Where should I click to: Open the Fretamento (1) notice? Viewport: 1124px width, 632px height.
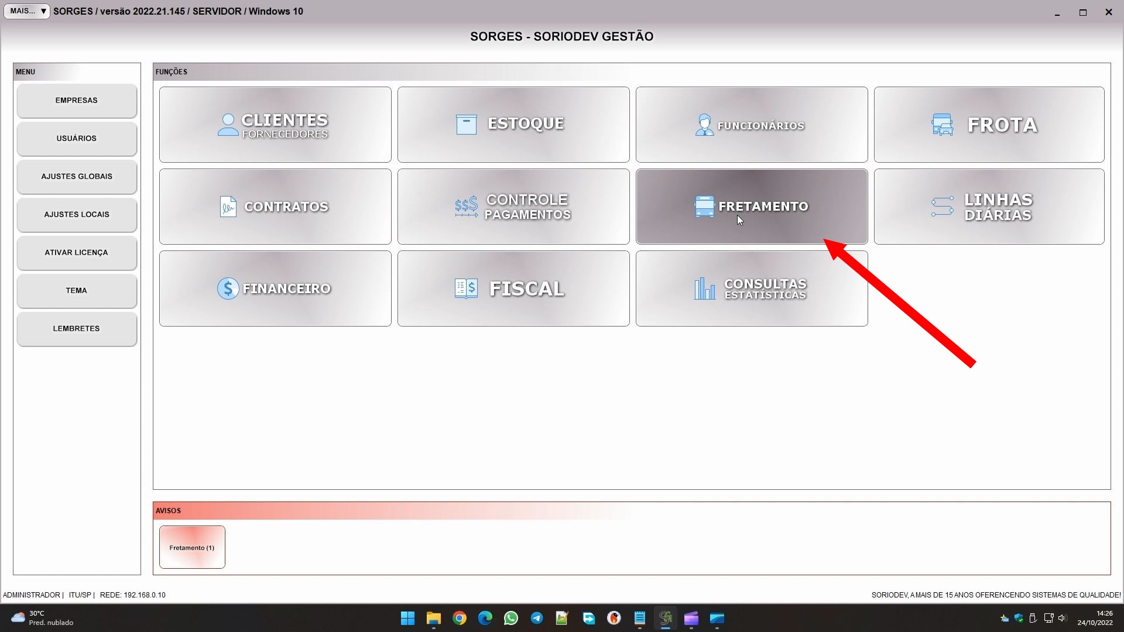pos(192,547)
